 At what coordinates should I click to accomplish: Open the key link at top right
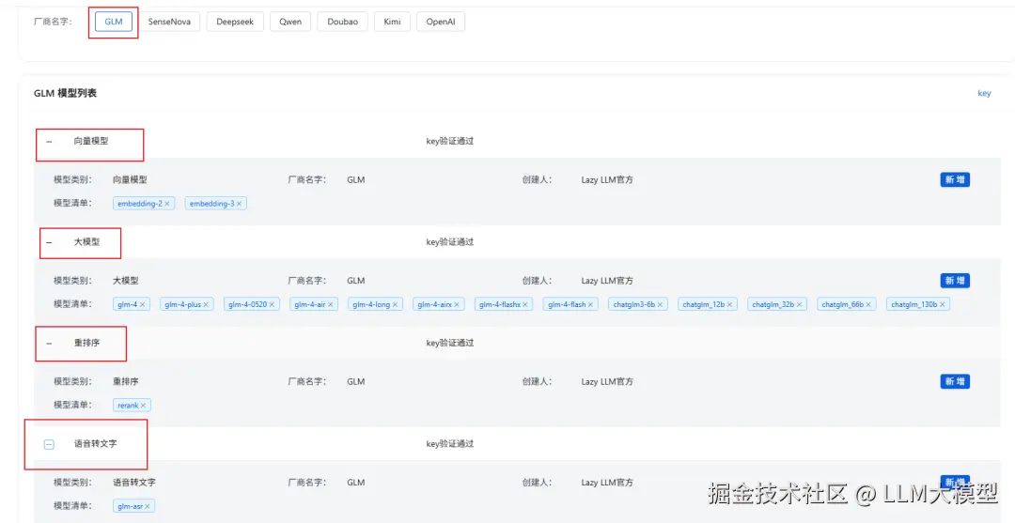984,93
